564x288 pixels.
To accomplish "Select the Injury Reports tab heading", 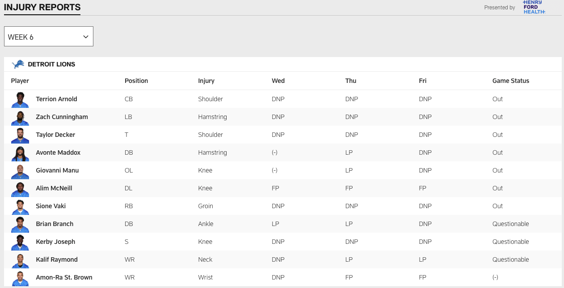I will coord(42,7).
